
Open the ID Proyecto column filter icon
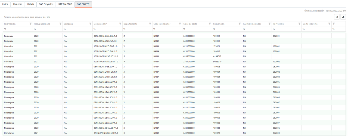300,24
